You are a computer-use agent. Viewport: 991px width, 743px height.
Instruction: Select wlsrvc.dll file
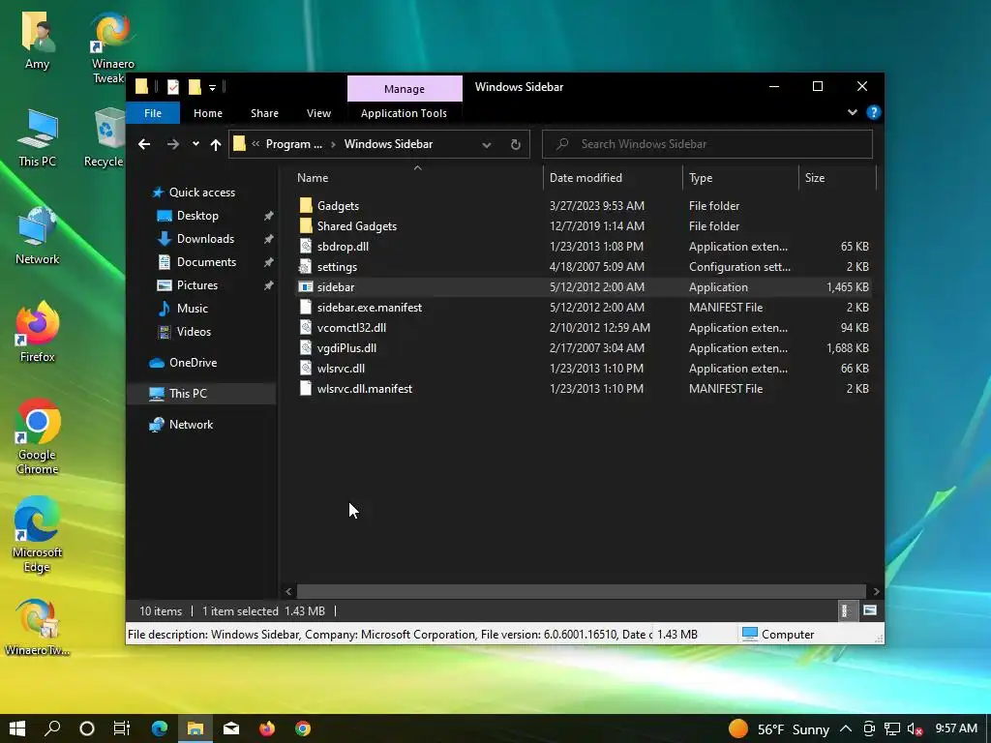342,368
